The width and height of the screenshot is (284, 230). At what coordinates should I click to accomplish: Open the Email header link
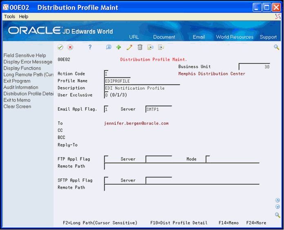click(x=199, y=37)
